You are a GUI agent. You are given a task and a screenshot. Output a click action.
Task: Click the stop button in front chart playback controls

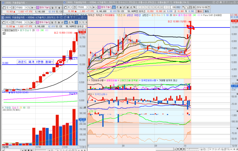tap(29, 150)
